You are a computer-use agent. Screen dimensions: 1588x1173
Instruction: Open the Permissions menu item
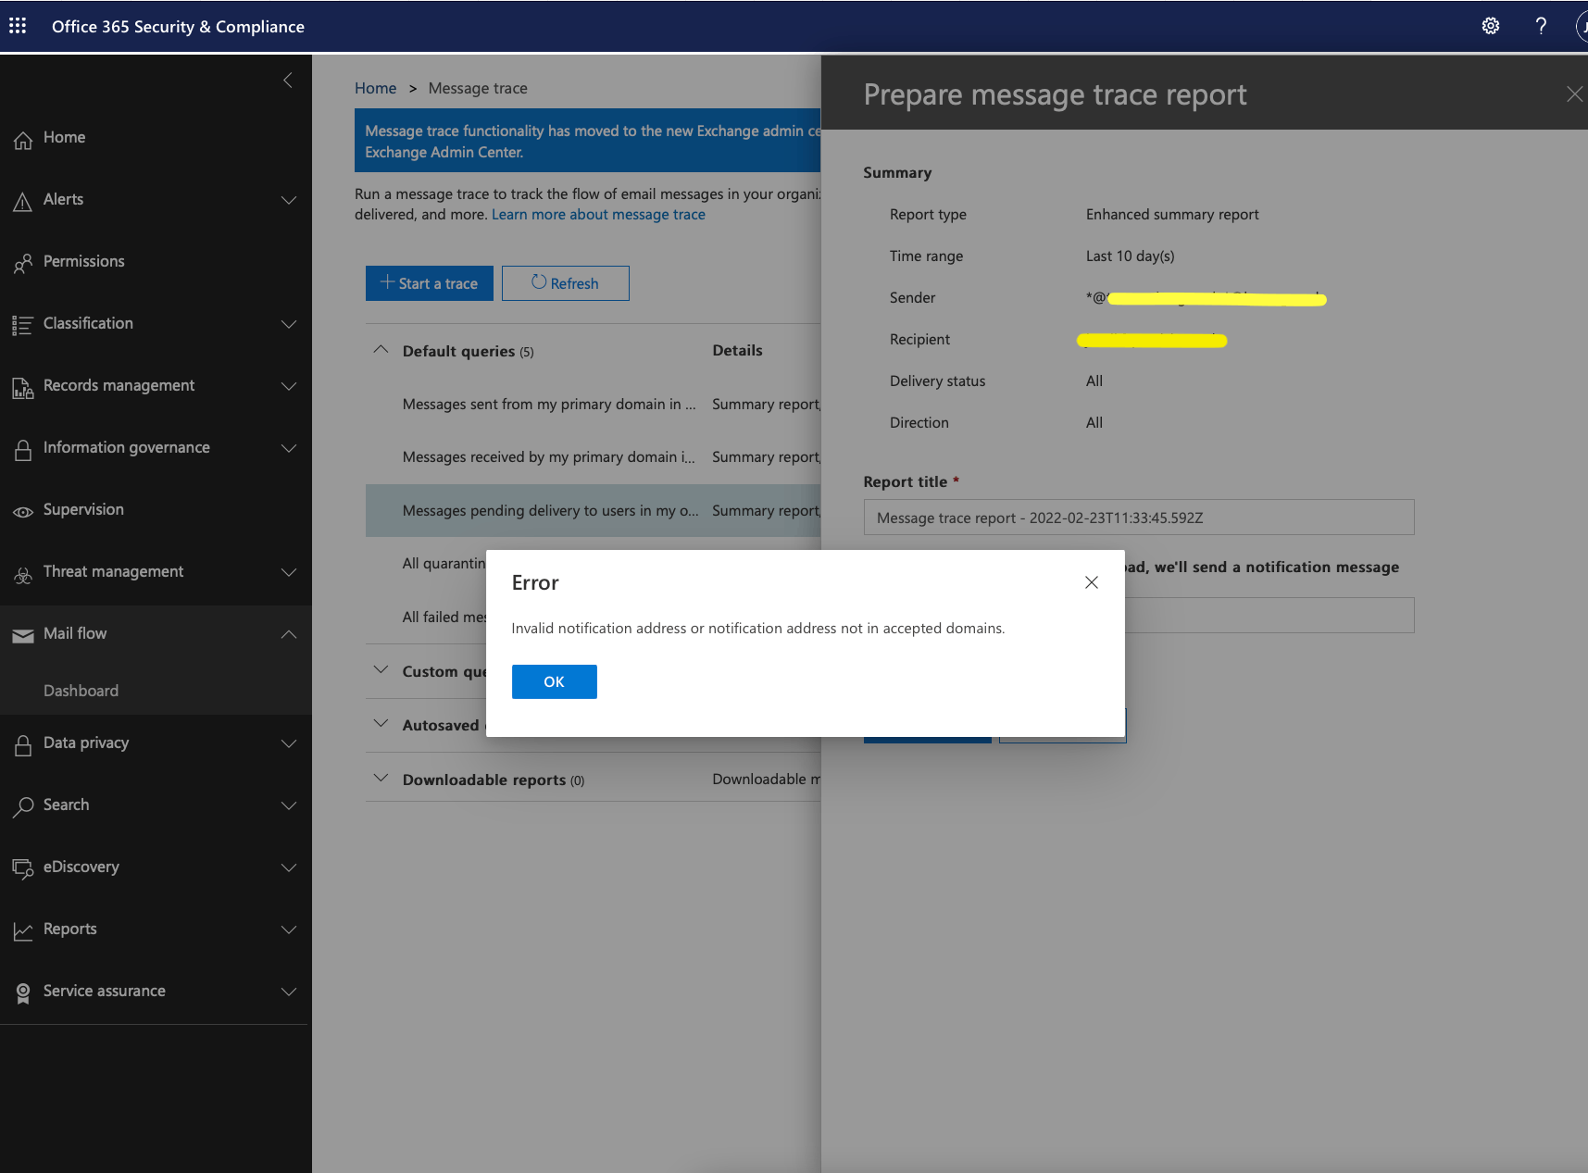pos(156,262)
